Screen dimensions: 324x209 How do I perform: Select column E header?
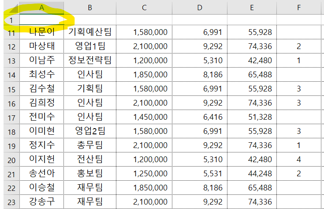[252, 8]
